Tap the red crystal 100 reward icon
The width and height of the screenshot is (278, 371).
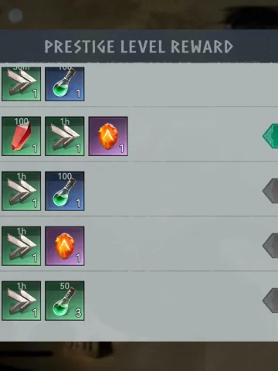pyautogui.click(x=21, y=136)
